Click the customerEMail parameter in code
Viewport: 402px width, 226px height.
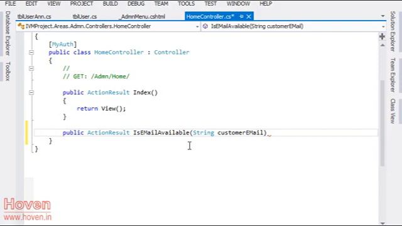pyautogui.click(x=241, y=132)
